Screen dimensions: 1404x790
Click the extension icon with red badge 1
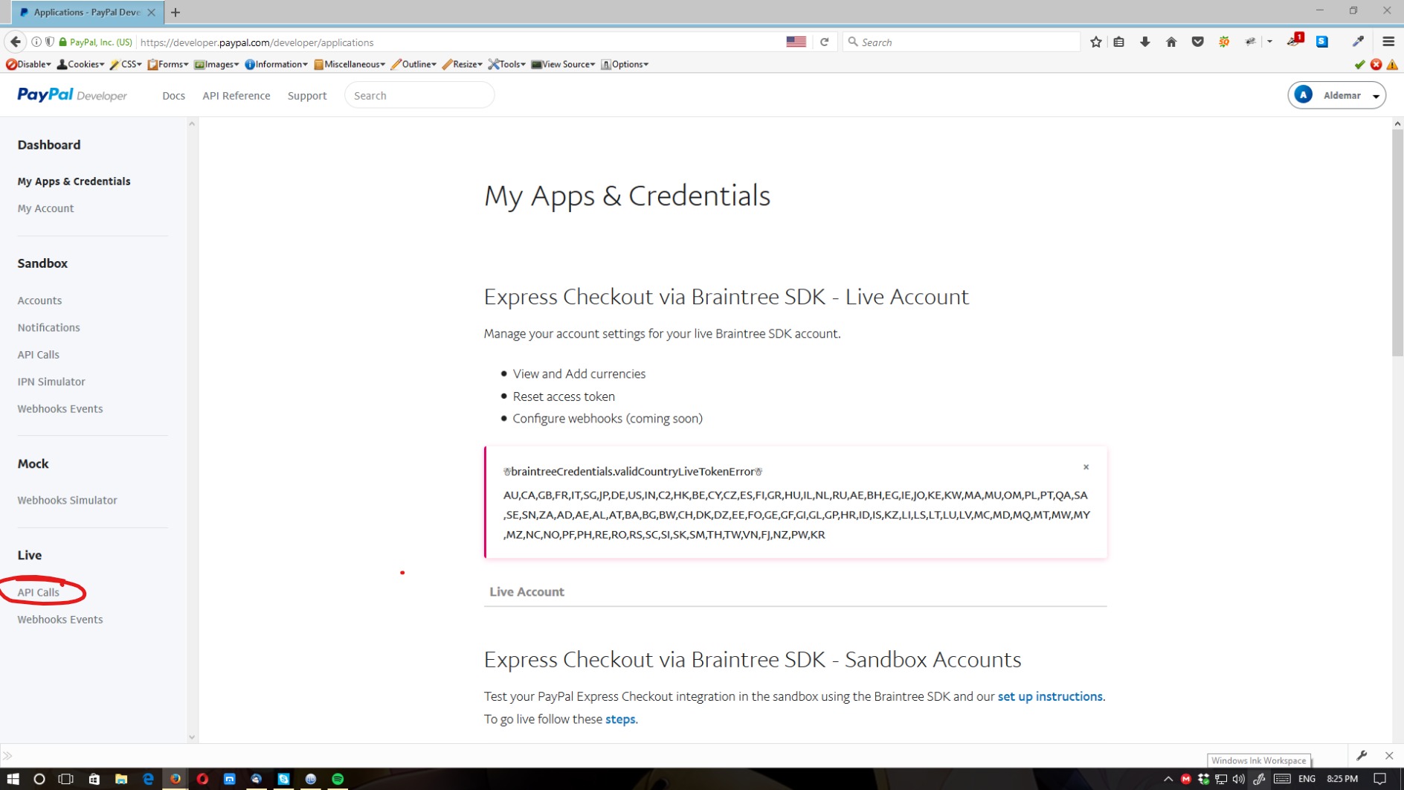tap(1295, 41)
